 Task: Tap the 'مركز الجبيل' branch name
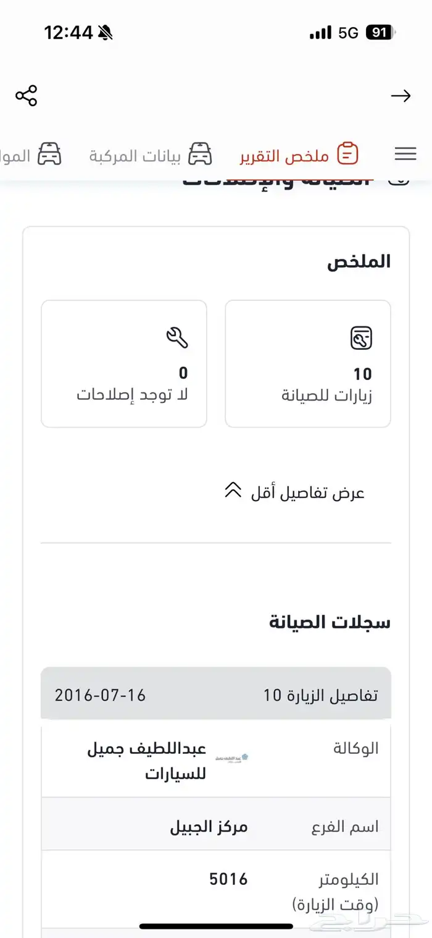209,827
